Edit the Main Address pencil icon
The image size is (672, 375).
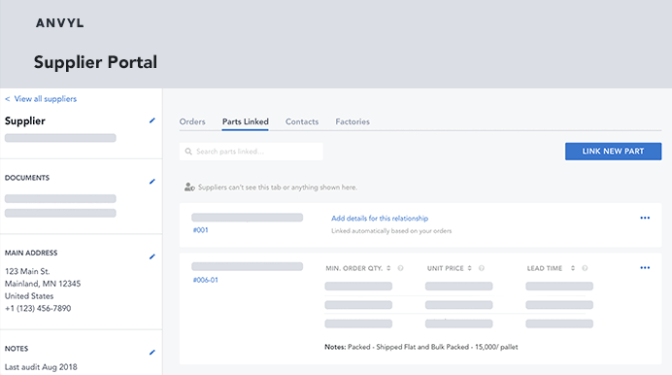[152, 256]
